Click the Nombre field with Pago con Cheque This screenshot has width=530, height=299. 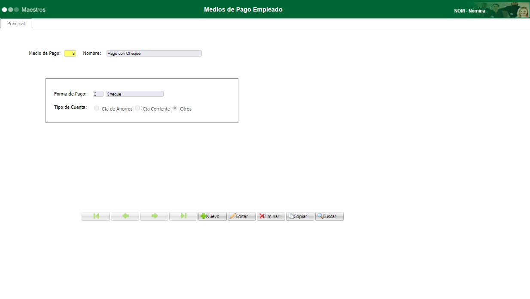coord(154,54)
